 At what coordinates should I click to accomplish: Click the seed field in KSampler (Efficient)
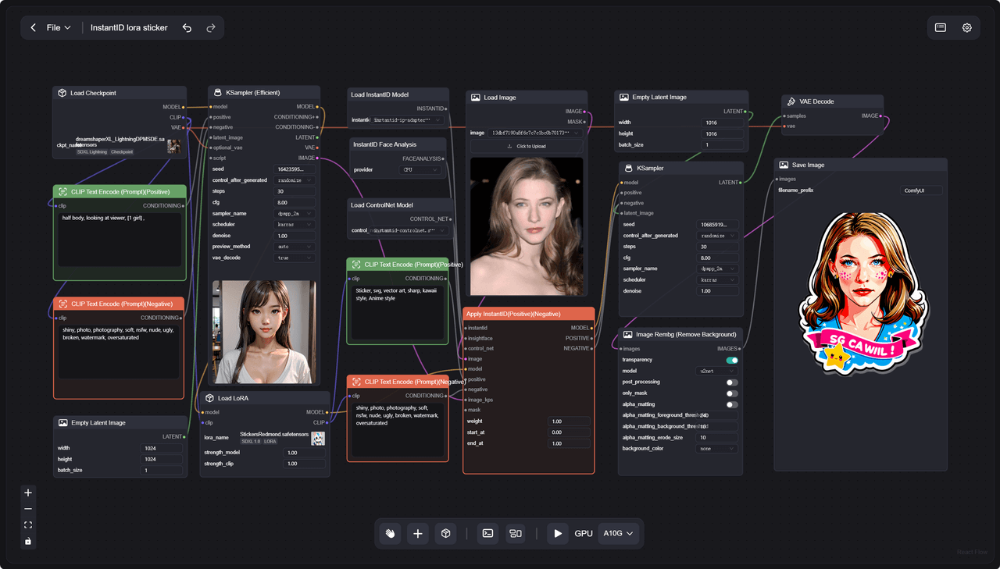[x=295, y=169]
